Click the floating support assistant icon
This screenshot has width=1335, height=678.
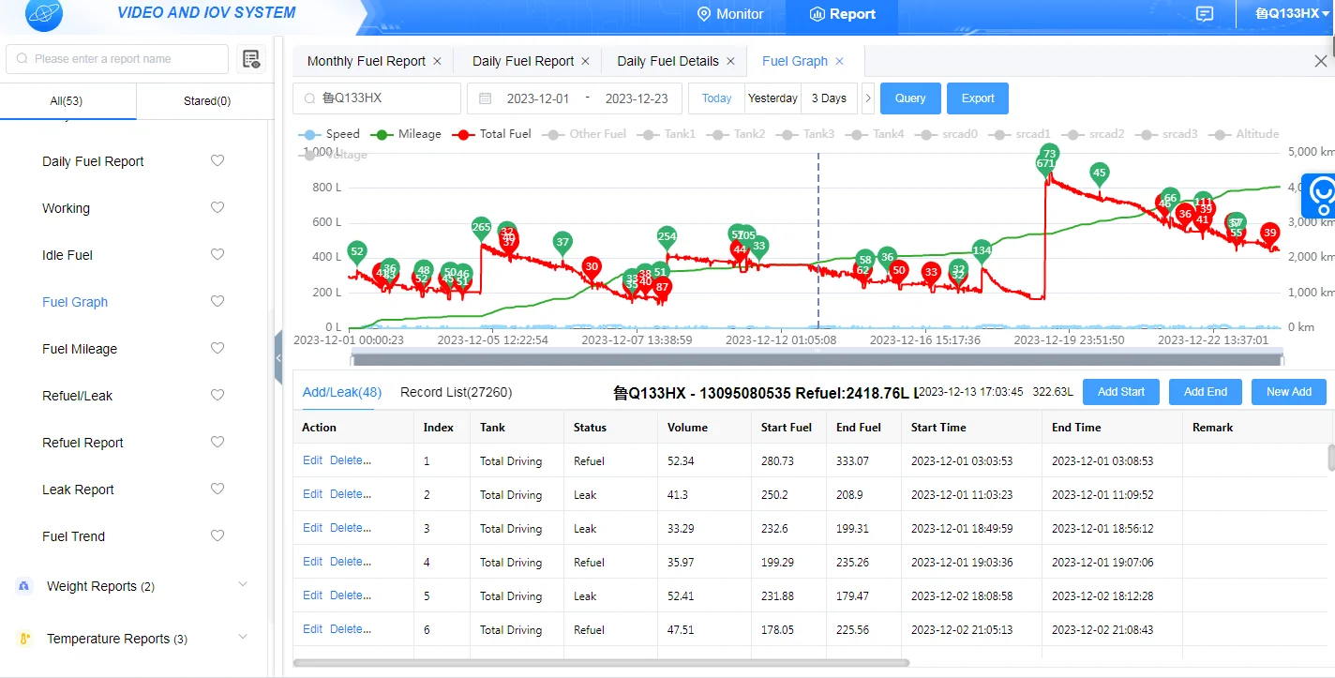click(1322, 195)
